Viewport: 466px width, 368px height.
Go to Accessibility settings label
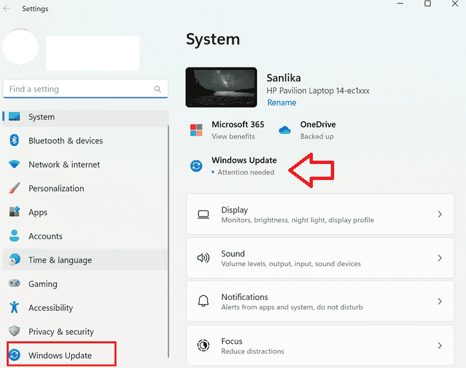click(x=51, y=307)
